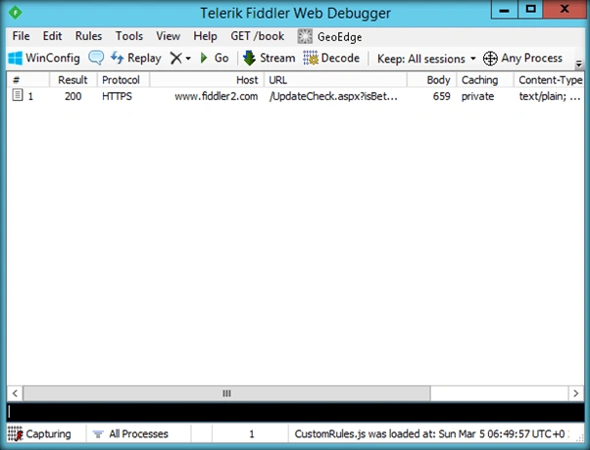Click the Replay arrows icon
Screen dimensions: 590x450
click(117, 58)
